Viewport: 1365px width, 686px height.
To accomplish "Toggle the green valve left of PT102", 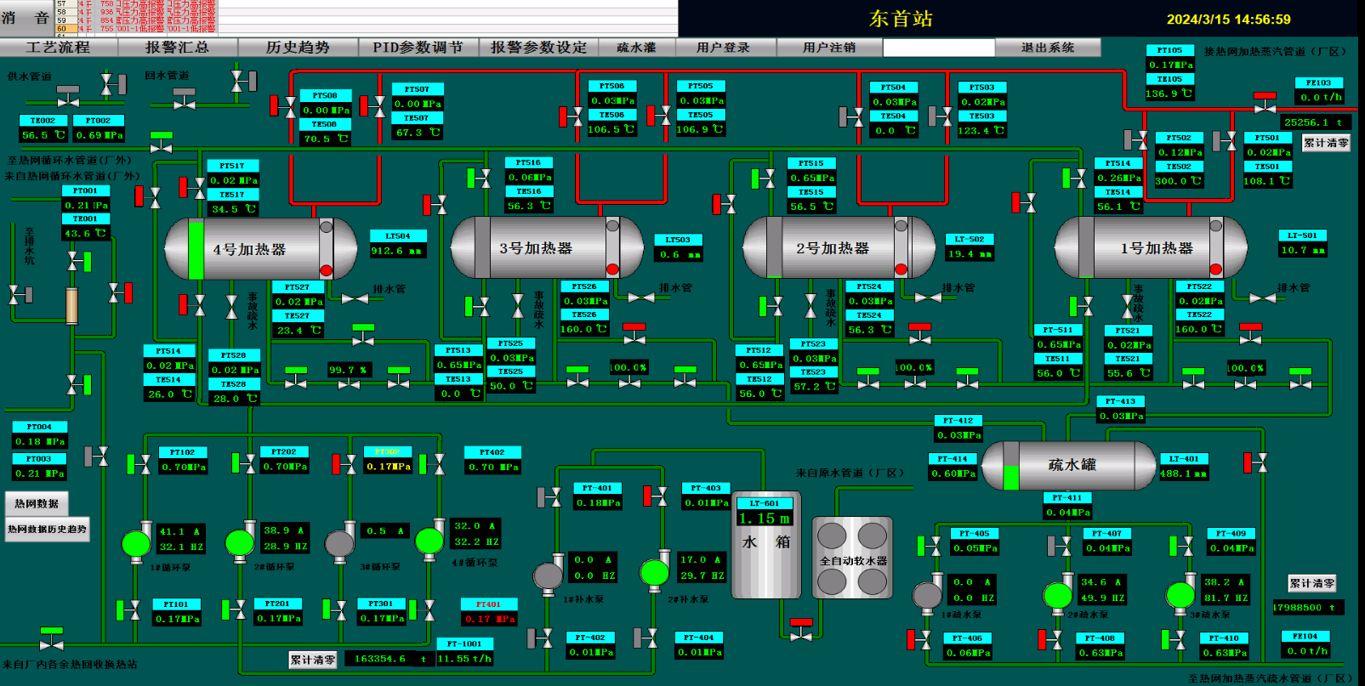I will [139, 464].
